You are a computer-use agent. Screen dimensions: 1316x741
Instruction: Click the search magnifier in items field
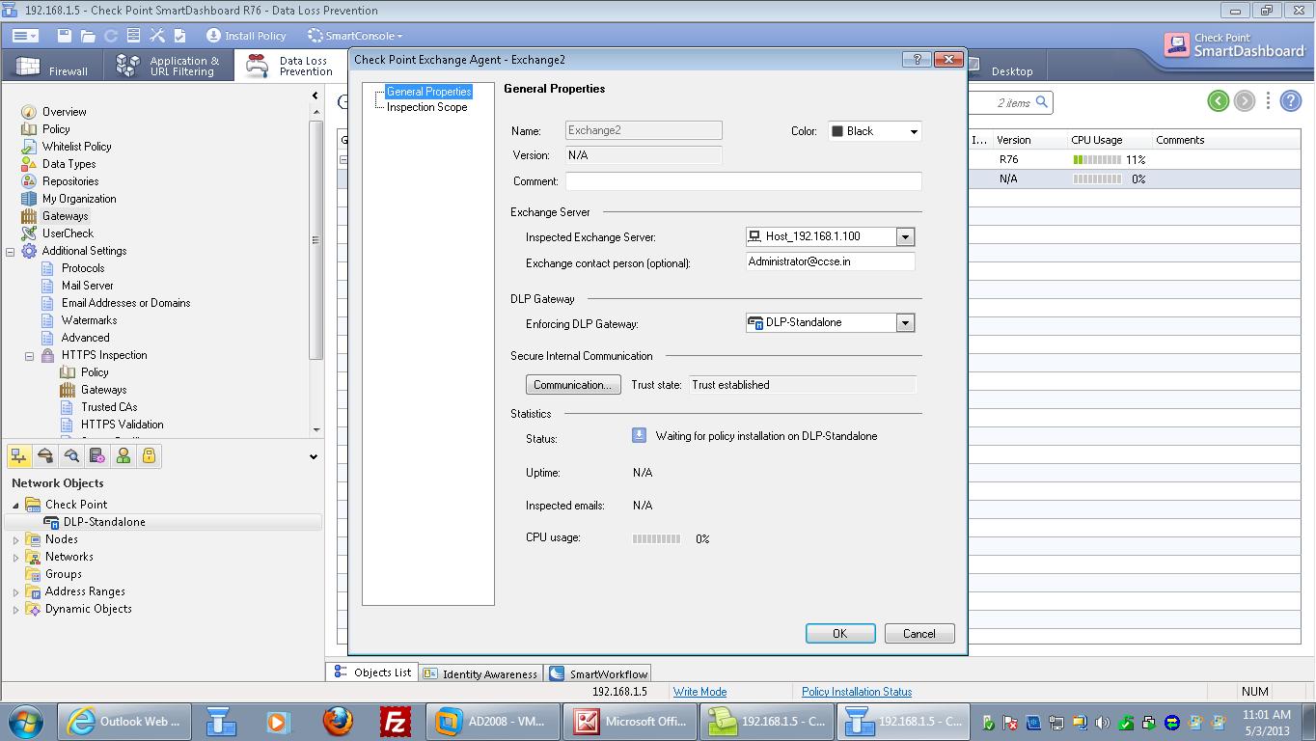pos(1041,102)
